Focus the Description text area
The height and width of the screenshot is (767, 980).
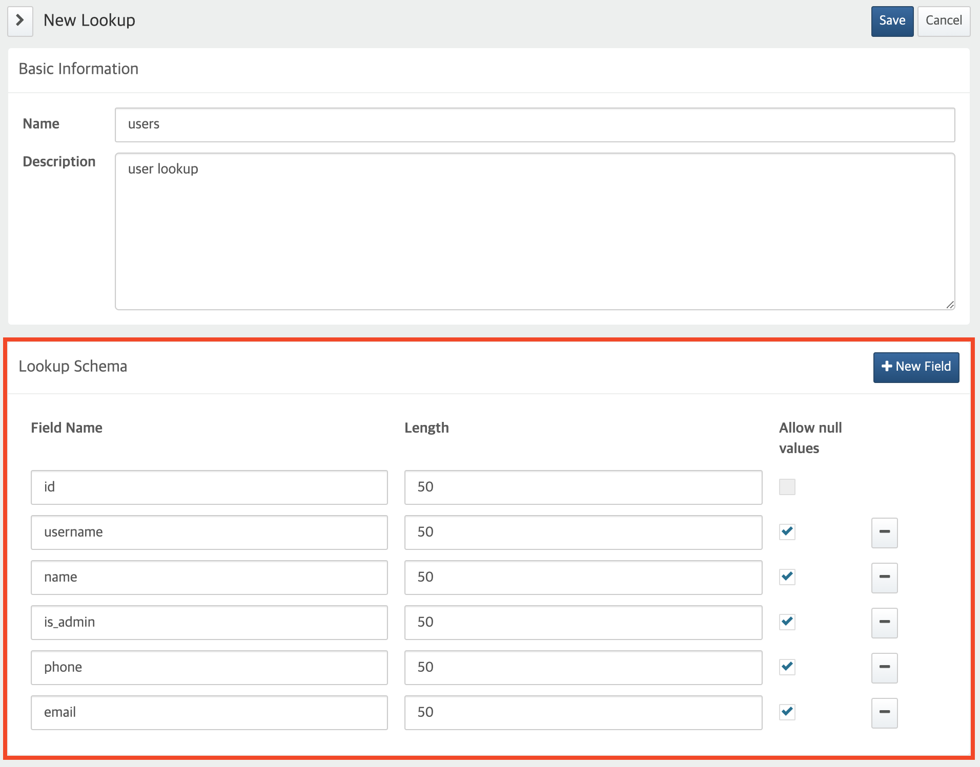point(535,231)
